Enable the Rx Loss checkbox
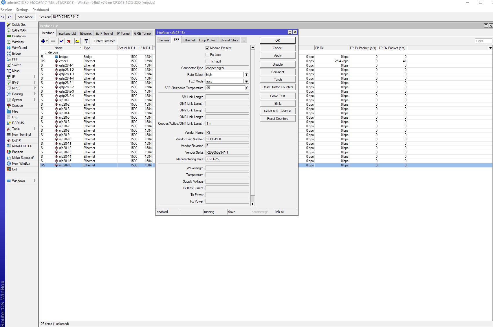 pyautogui.click(x=207, y=55)
